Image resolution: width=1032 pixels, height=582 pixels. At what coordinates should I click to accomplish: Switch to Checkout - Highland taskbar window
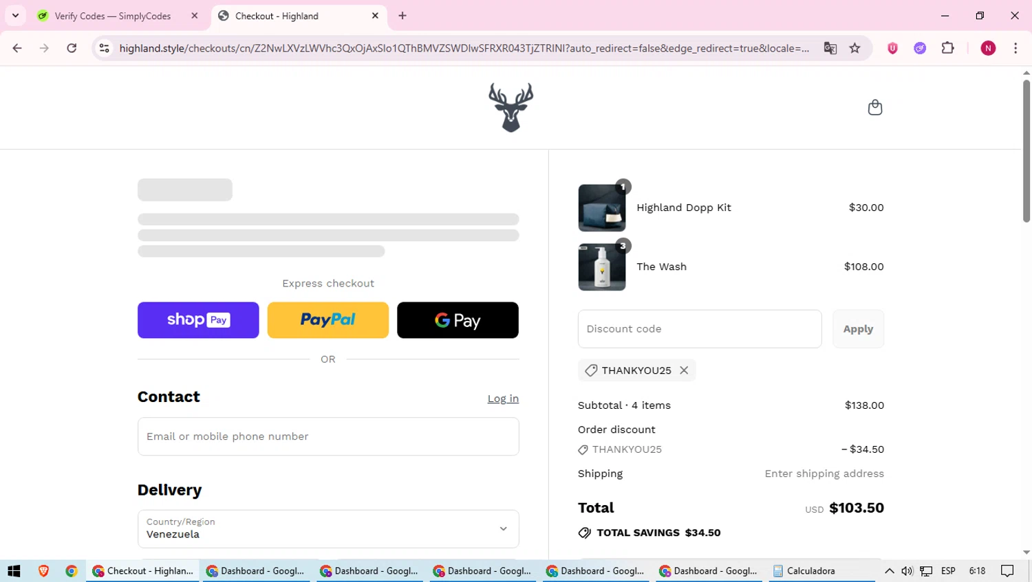[x=143, y=571]
